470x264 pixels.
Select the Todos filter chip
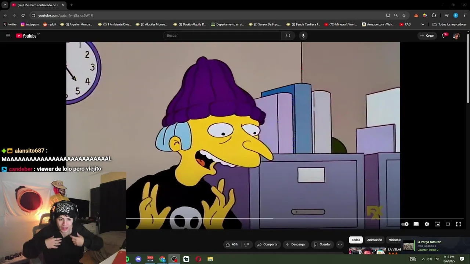tap(356, 240)
